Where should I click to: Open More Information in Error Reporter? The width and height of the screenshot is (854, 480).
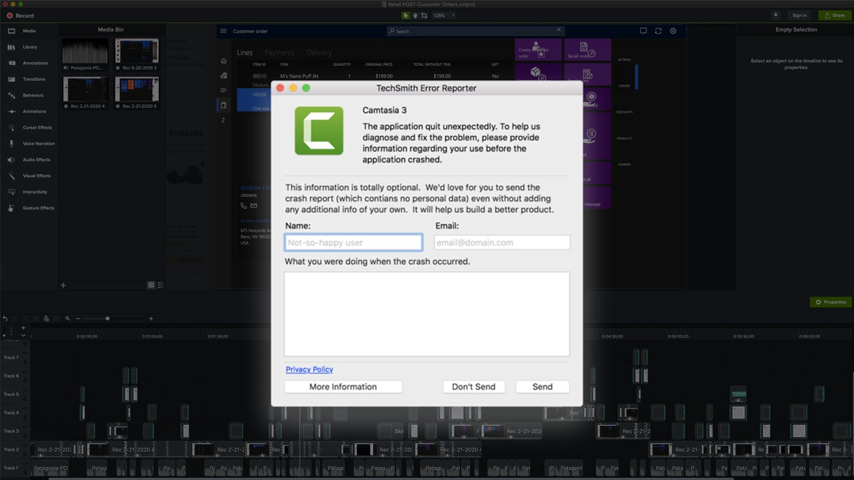[343, 387]
